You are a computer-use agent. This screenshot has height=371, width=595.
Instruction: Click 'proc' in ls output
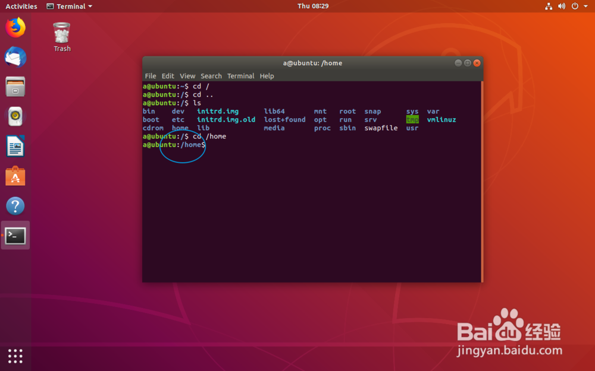[x=322, y=128]
